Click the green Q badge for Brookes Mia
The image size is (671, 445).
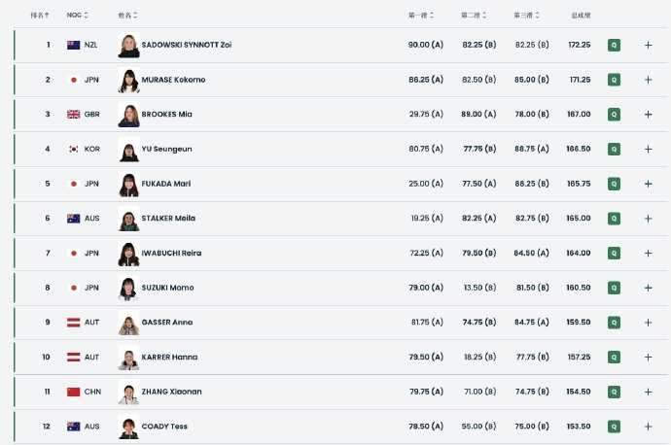pos(614,115)
